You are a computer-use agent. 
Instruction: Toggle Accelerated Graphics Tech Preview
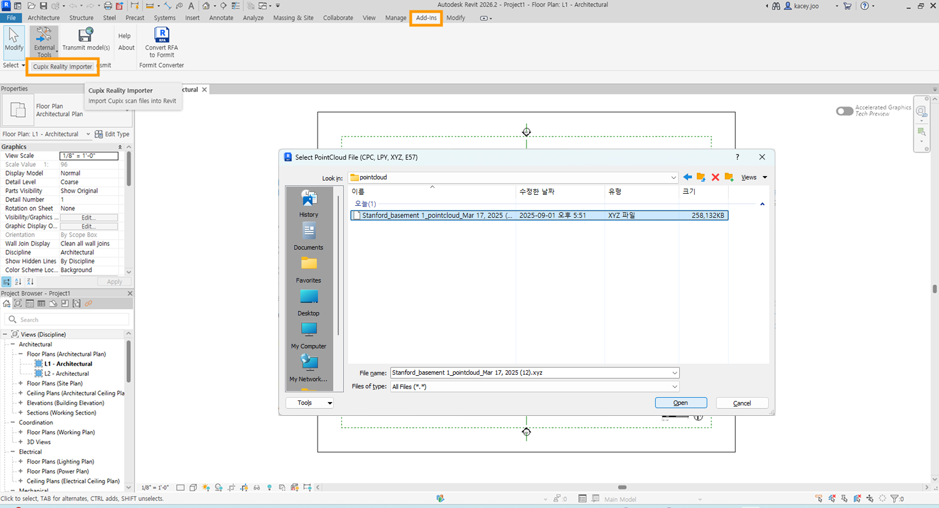845,111
